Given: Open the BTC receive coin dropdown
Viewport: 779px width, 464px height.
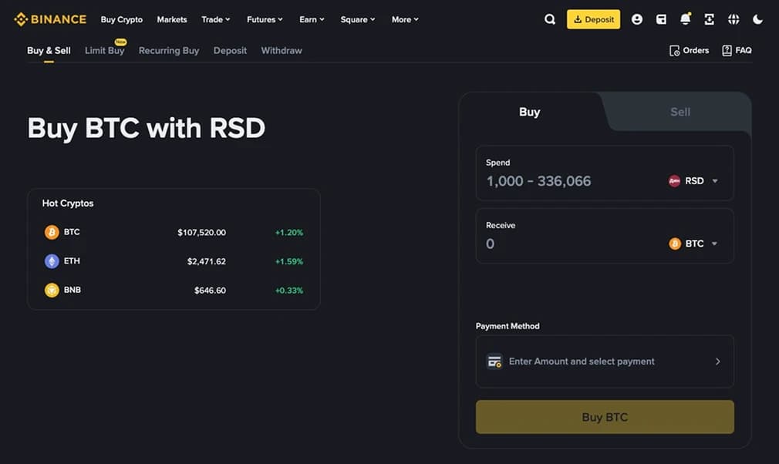Looking at the screenshot, I should (693, 244).
